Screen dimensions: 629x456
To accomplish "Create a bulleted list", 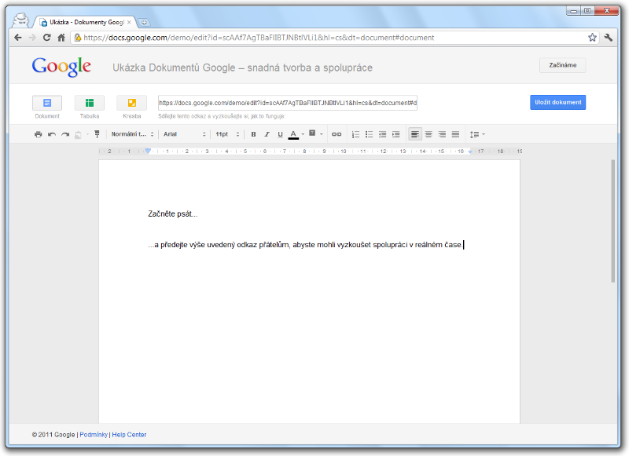I will click(369, 134).
